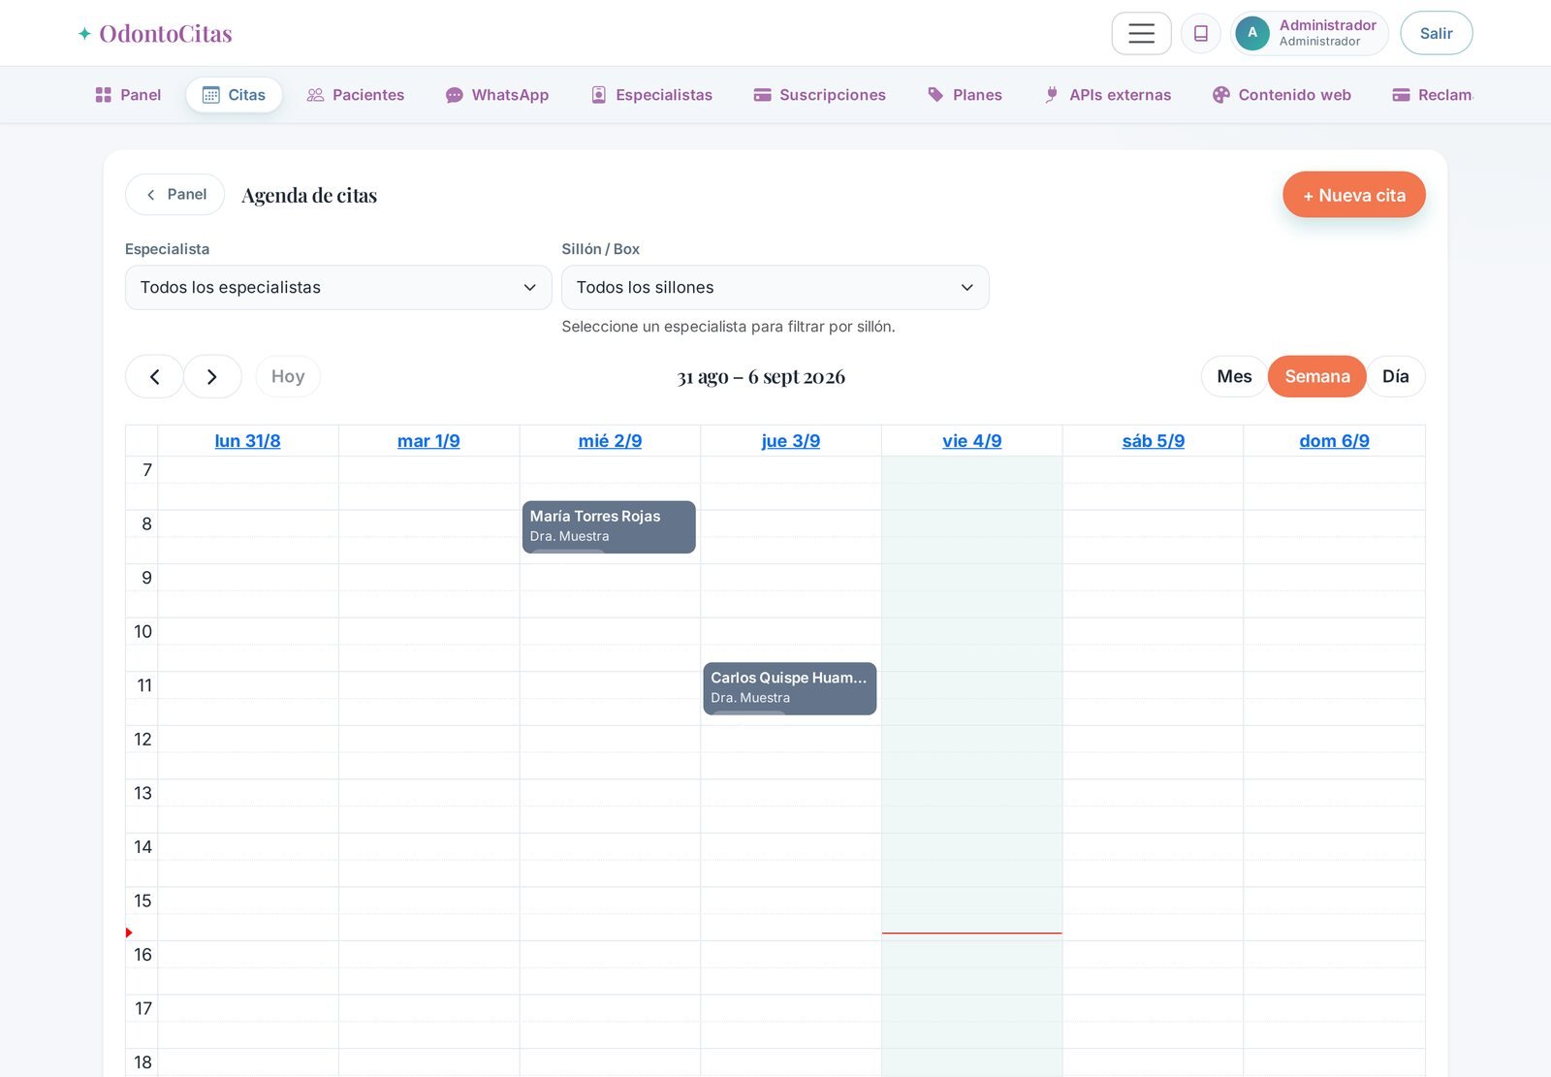
Task: Open Contenido web palette icon
Action: tap(1220, 95)
